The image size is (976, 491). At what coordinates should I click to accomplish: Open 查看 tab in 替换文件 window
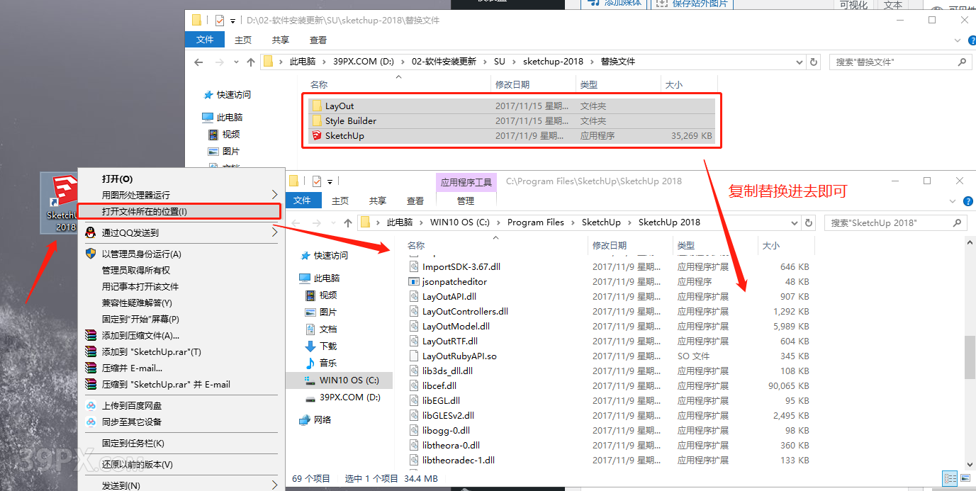click(x=318, y=40)
